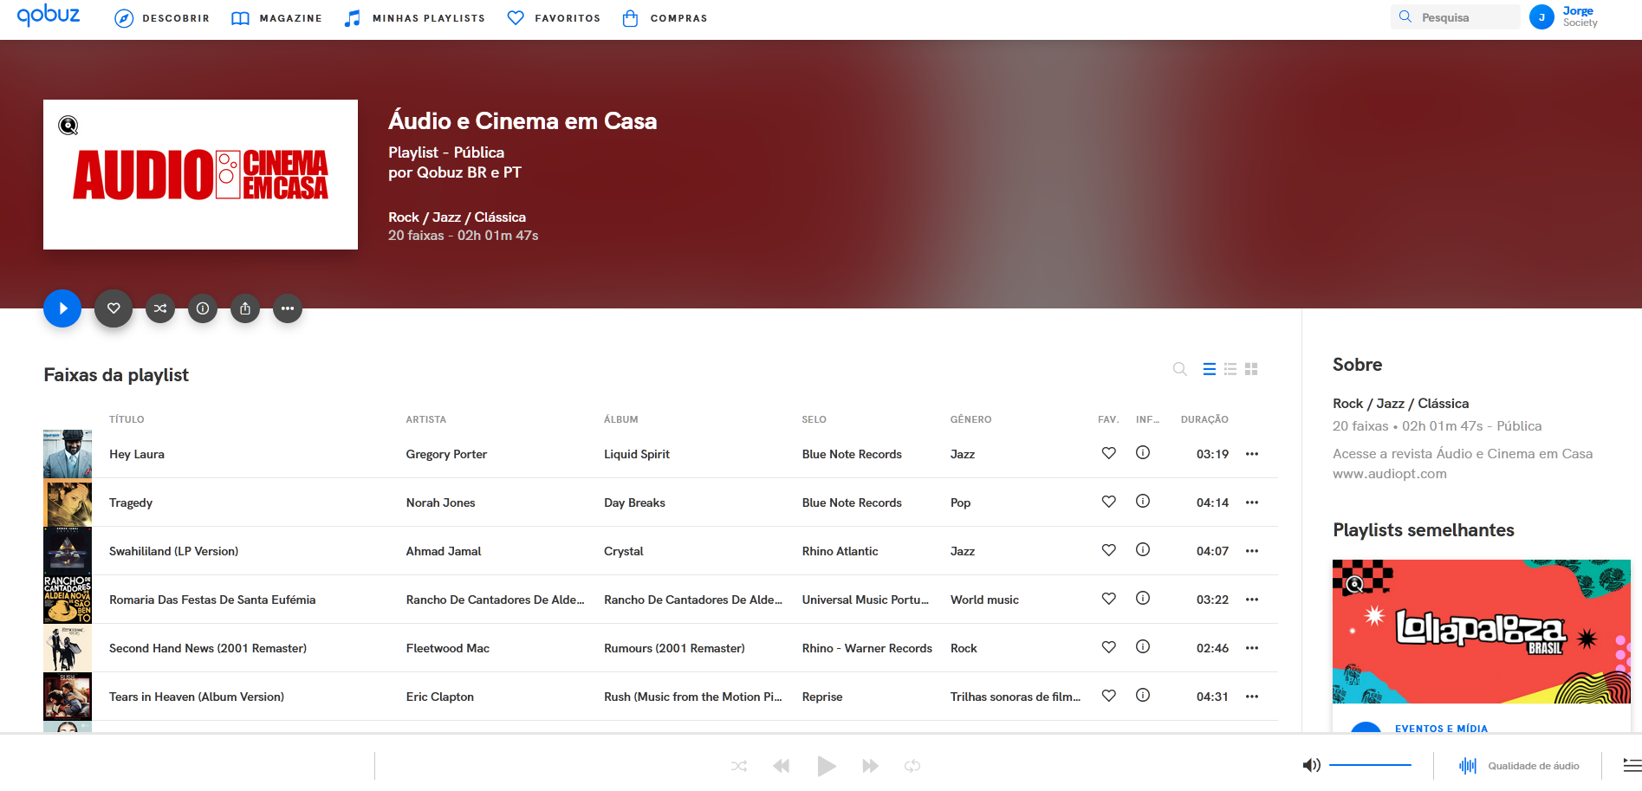The height and width of the screenshot is (791, 1642).
Task: Skip to previous track in player bar
Action: coord(782,766)
